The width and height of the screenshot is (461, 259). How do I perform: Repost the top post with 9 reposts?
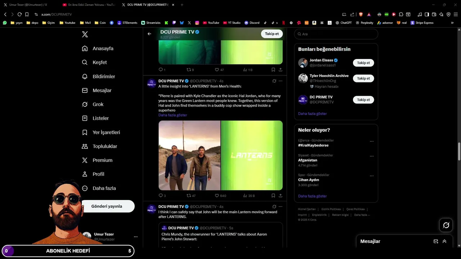click(190, 70)
